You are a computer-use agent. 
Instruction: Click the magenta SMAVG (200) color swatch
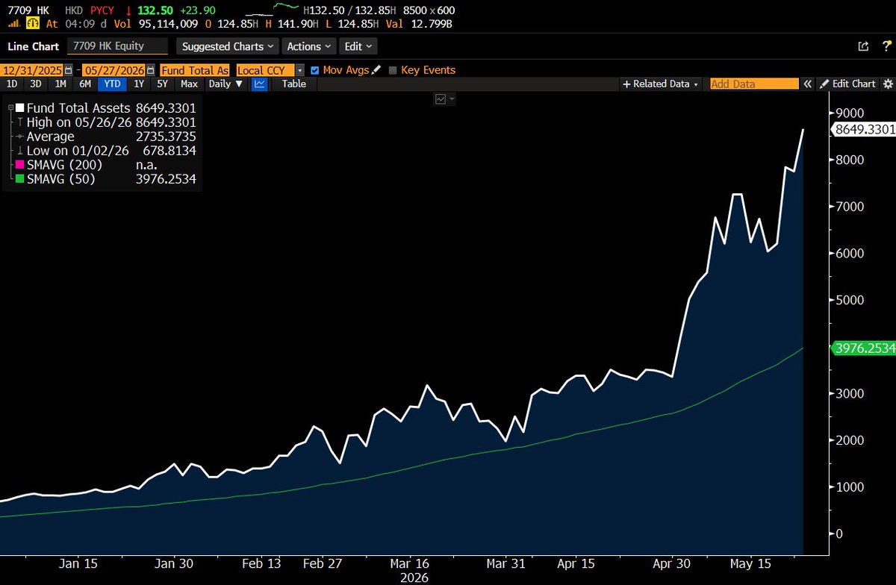point(19,165)
